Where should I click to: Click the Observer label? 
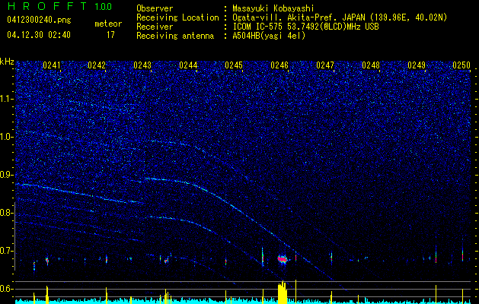(x=155, y=8)
